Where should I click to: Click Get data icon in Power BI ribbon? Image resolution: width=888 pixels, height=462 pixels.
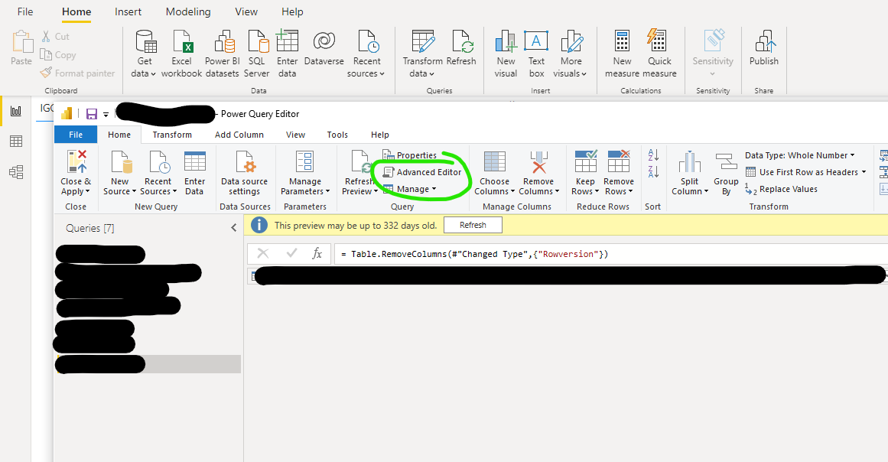pos(144,54)
